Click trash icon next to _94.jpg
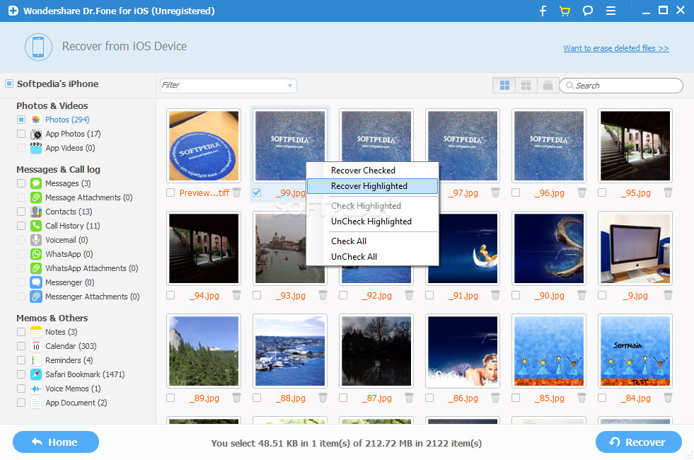694x460 pixels. (x=237, y=295)
